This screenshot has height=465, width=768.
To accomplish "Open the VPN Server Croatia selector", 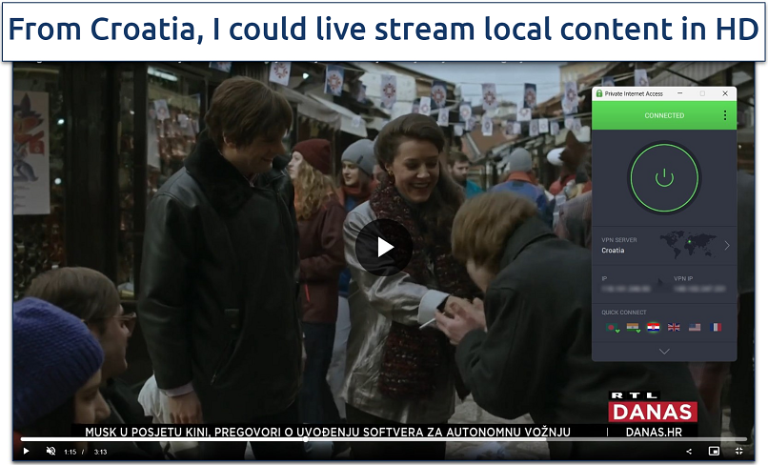I will 664,246.
